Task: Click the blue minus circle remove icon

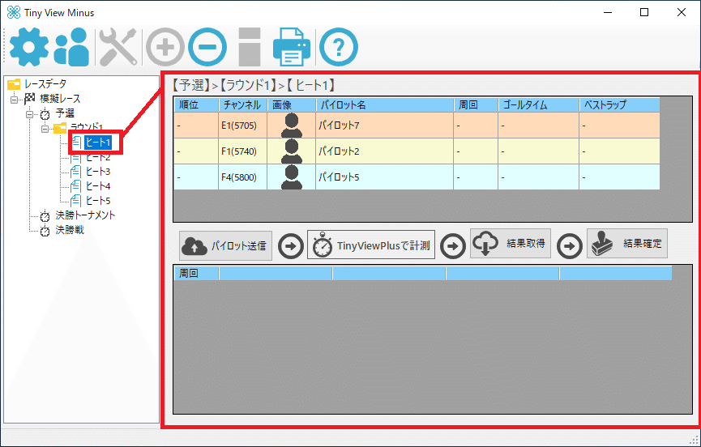Action: (207, 47)
